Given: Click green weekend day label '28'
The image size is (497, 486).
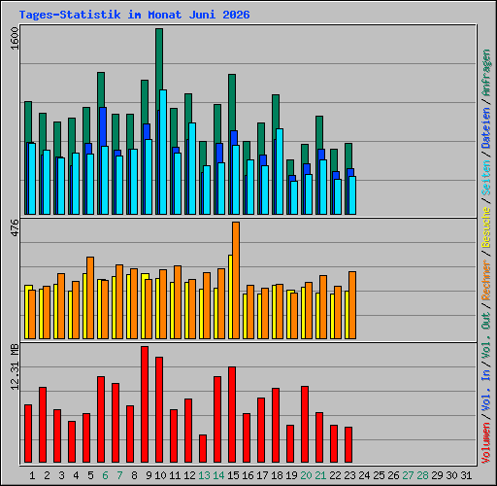Looking at the screenshot, I should pyautogui.click(x=422, y=475).
